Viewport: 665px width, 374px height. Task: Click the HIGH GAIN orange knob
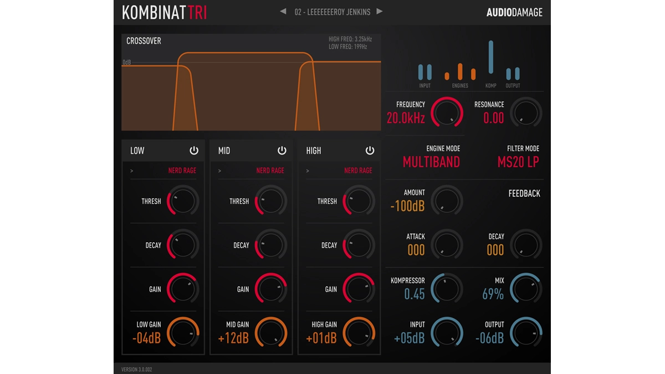(x=359, y=333)
